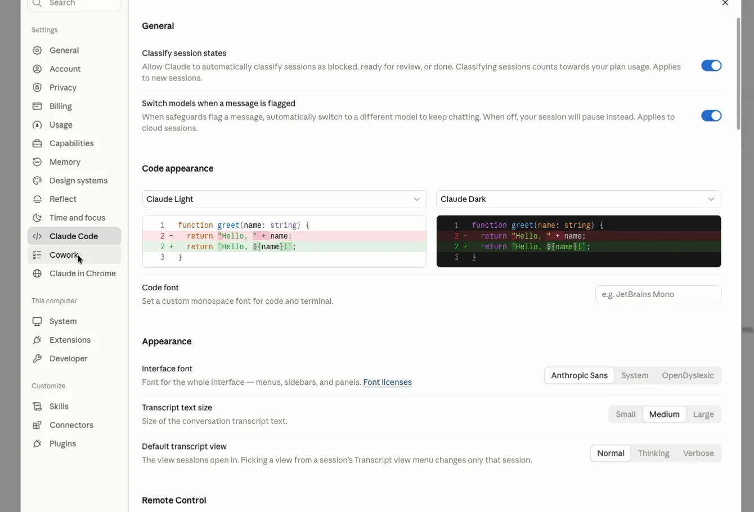Screen dimensions: 754x512
Task: Open the Claude Dark theme dropdown
Action: coord(578,199)
